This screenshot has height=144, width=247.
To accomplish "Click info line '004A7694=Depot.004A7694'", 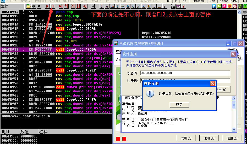I will pyautogui.click(x=26, y=116).
